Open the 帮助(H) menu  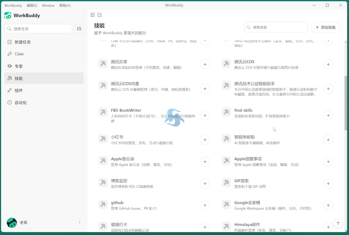[65, 6]
